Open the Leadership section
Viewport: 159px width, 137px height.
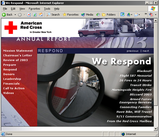click(x=12, y=79)
